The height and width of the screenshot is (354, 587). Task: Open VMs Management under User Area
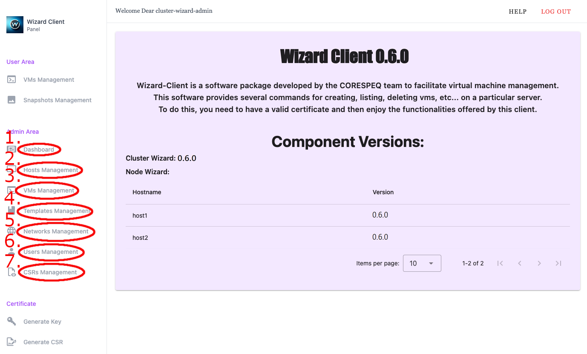pos(49,80)
